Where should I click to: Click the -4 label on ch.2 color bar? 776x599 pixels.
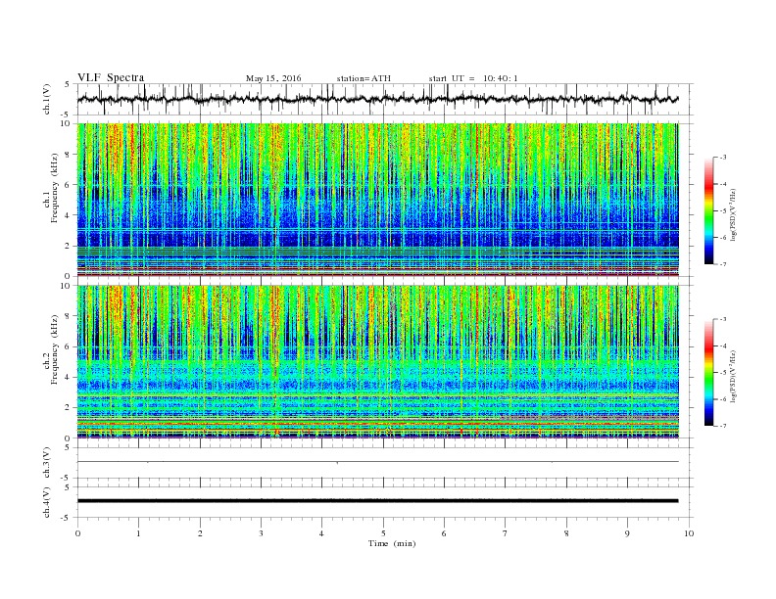(x=723, y=346)
